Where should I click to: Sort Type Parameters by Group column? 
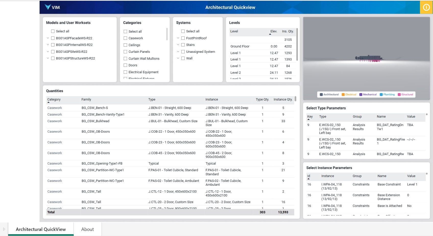coord(357,117)
